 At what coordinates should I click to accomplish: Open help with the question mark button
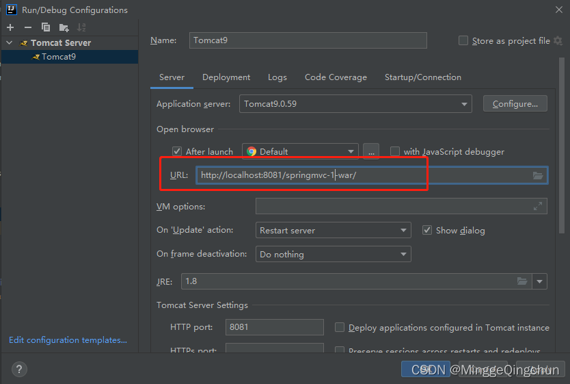pos(19,370)
